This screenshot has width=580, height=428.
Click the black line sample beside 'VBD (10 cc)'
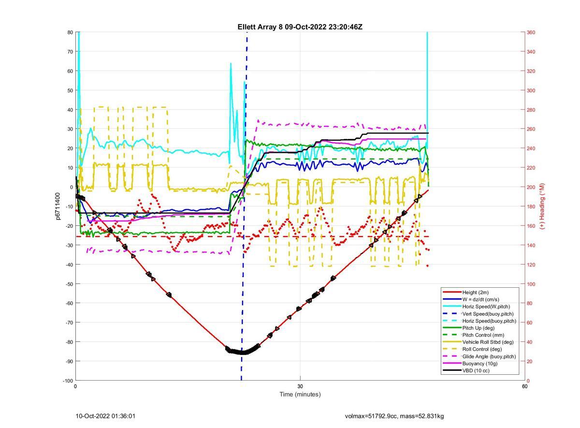[x=452, y=370]
